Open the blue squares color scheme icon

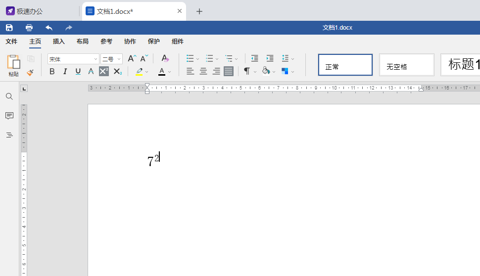pos(285,71)
